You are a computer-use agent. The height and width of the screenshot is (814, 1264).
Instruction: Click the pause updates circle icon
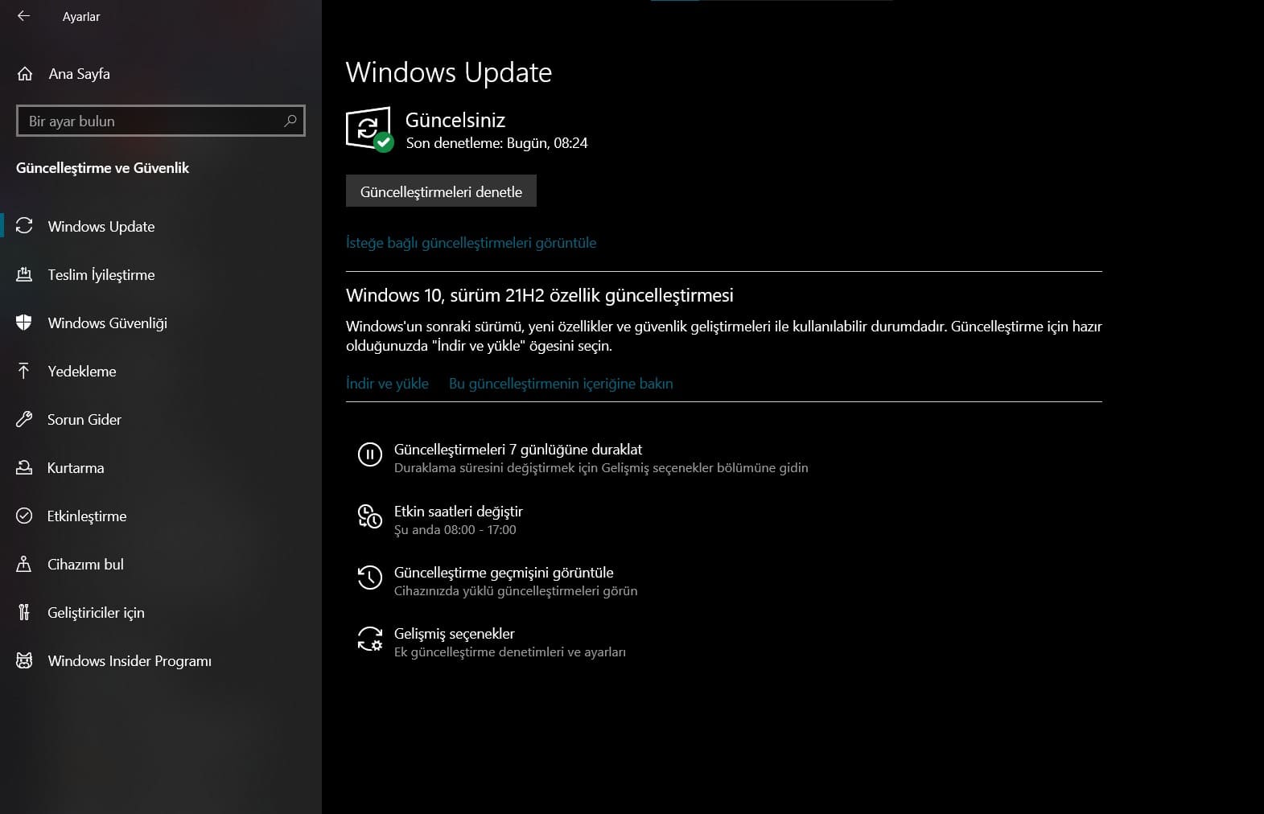369,454
